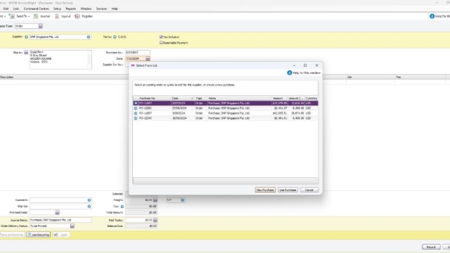Click the Purchase No. input field
Screen dimensions: 450x253
pyautogui.click(x=138, y=53)
